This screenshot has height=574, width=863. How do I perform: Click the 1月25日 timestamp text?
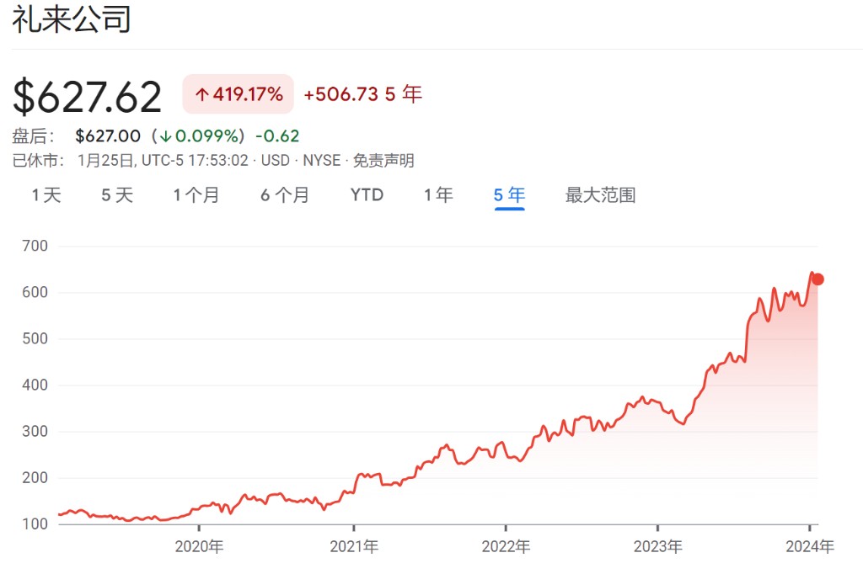coord(105,161)
